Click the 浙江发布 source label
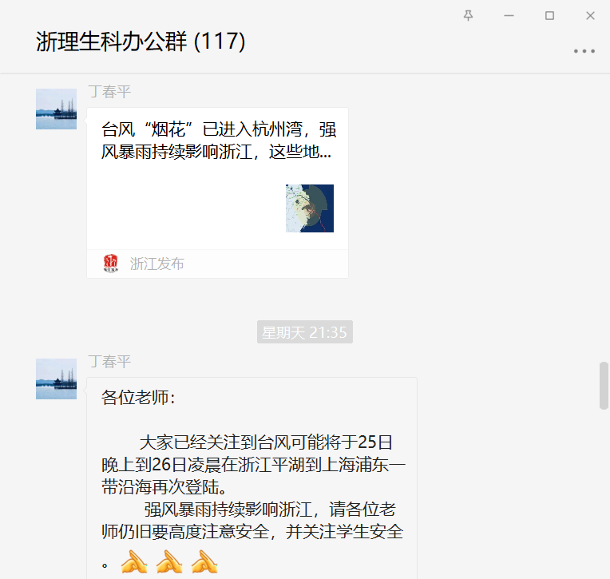 click(x=156, y=264)
